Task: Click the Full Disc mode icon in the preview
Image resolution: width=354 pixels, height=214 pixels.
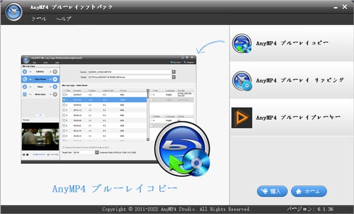Action: (25, 72)
